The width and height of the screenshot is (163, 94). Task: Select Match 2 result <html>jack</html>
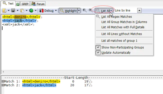[x=39, y=85]
